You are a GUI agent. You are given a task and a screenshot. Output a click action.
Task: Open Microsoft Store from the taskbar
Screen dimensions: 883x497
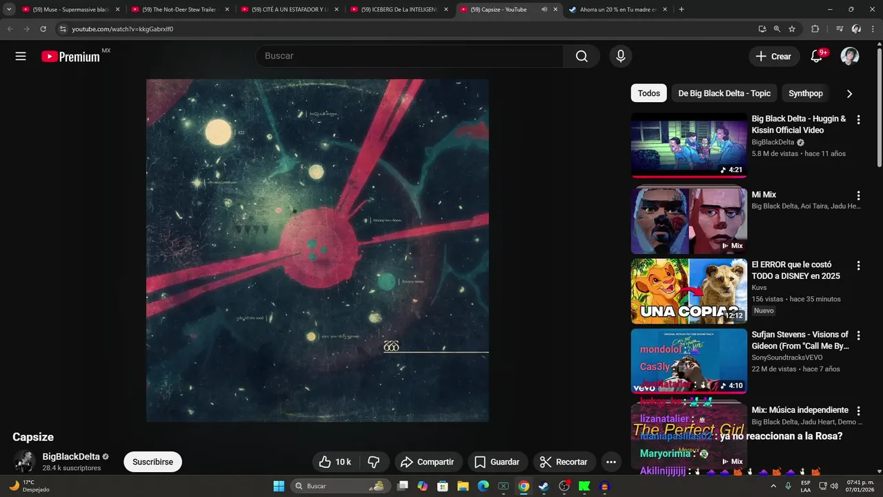point(443,486)
